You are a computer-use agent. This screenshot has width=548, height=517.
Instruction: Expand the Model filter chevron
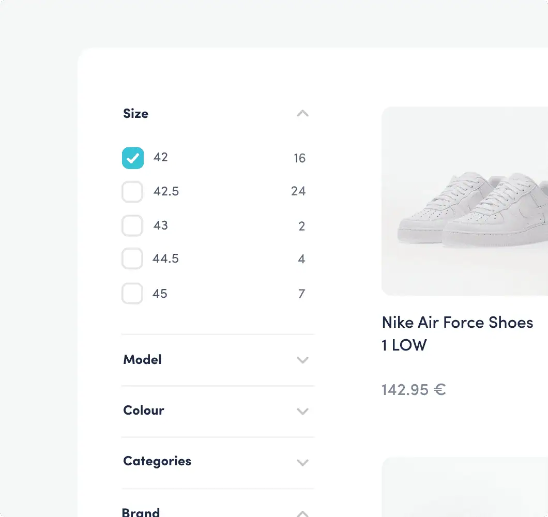pyautogui.click(x=302, y=360)
